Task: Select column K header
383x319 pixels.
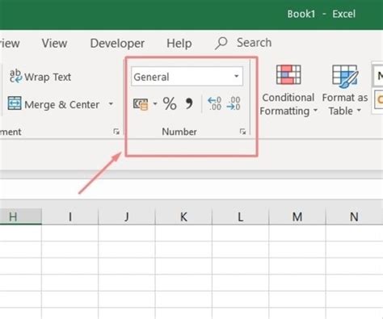Action: (183, 216)
